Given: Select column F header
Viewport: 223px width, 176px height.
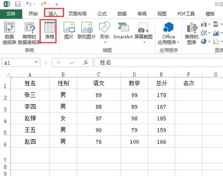Looking at the screenshot, I should pos(188,75).
